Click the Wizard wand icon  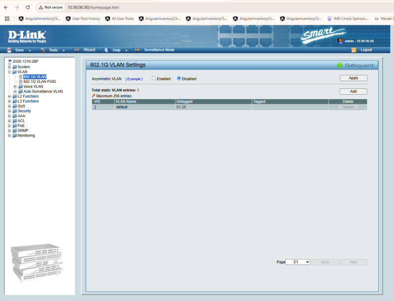pos(77,50)
